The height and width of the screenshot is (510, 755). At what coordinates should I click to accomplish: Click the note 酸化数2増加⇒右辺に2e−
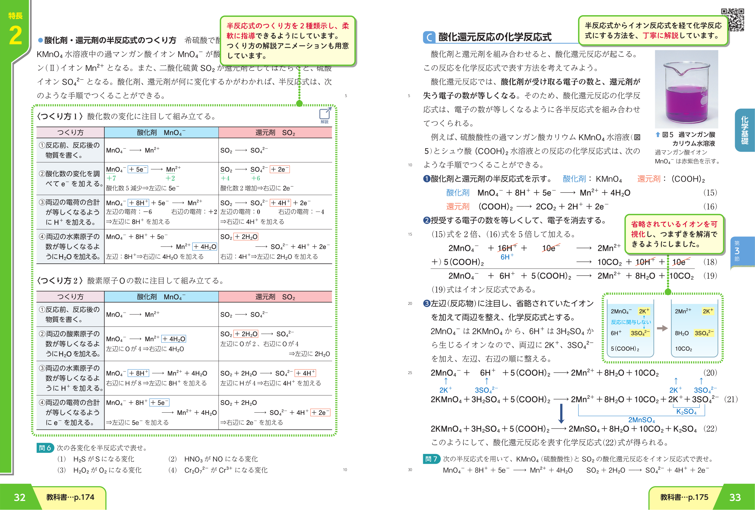pos(257,188)
